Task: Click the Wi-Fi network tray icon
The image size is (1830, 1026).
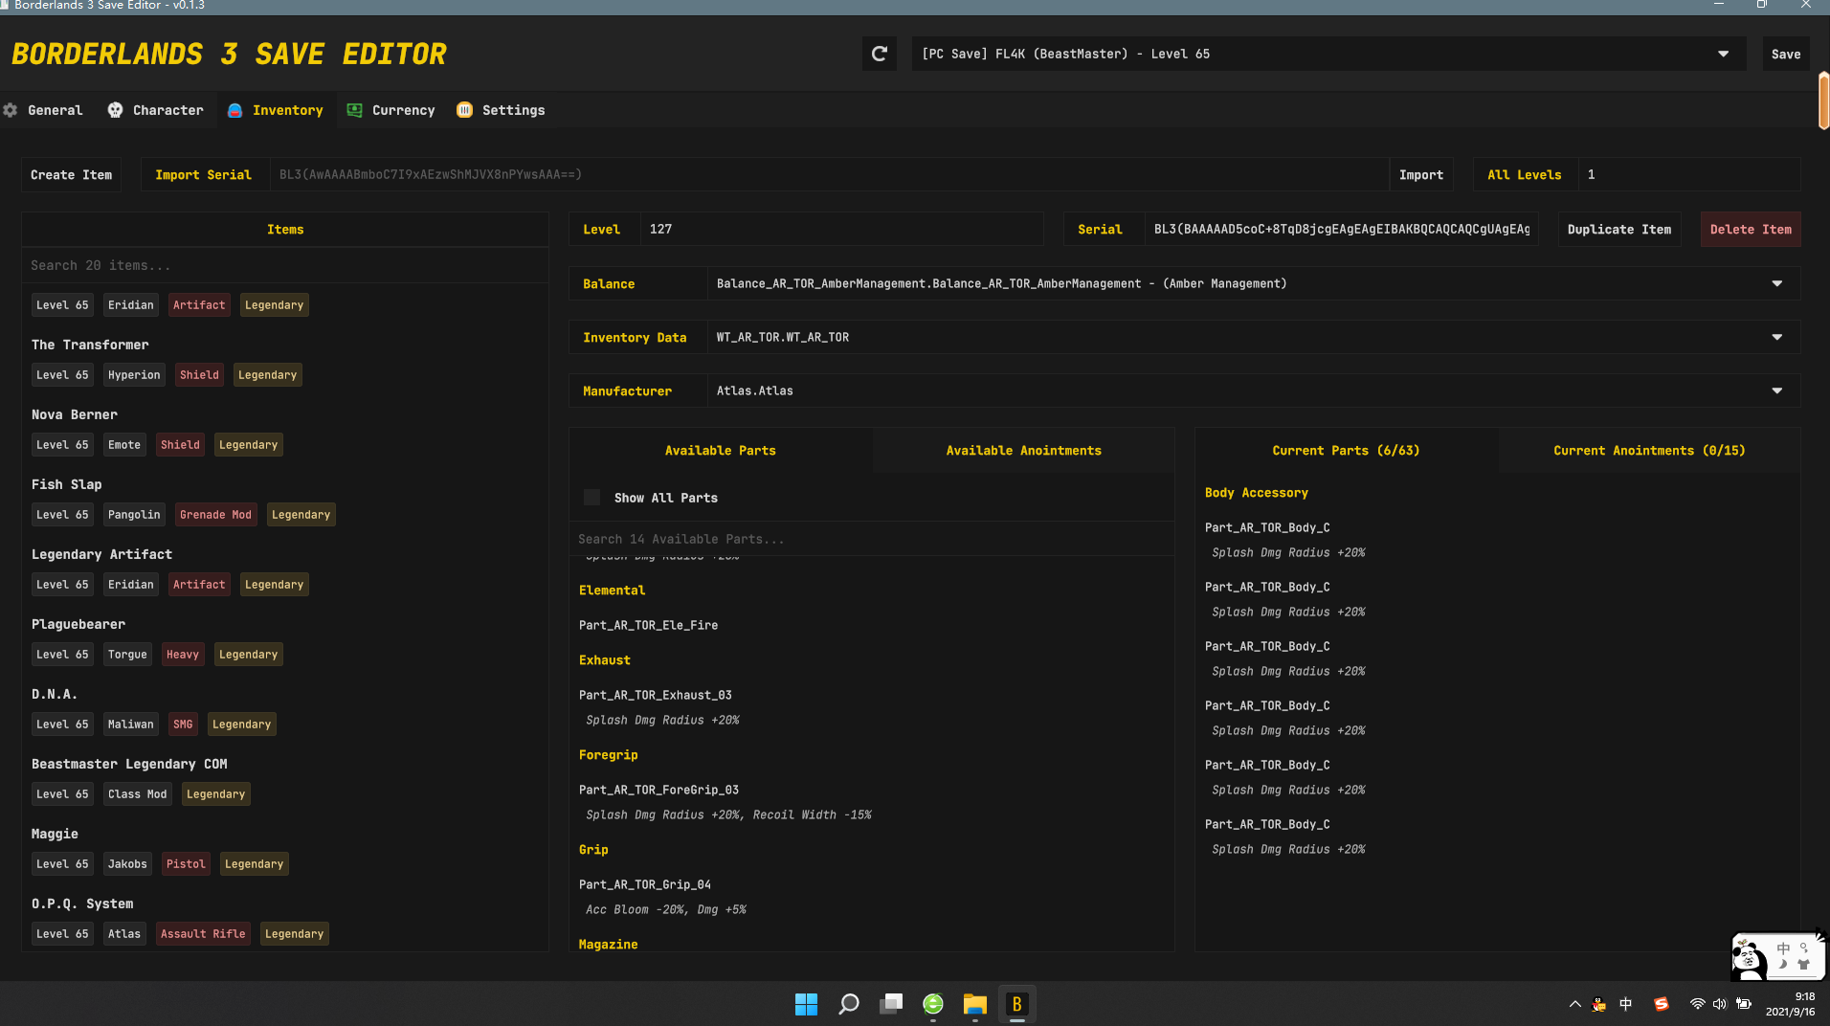Action: [1697, 1004]
